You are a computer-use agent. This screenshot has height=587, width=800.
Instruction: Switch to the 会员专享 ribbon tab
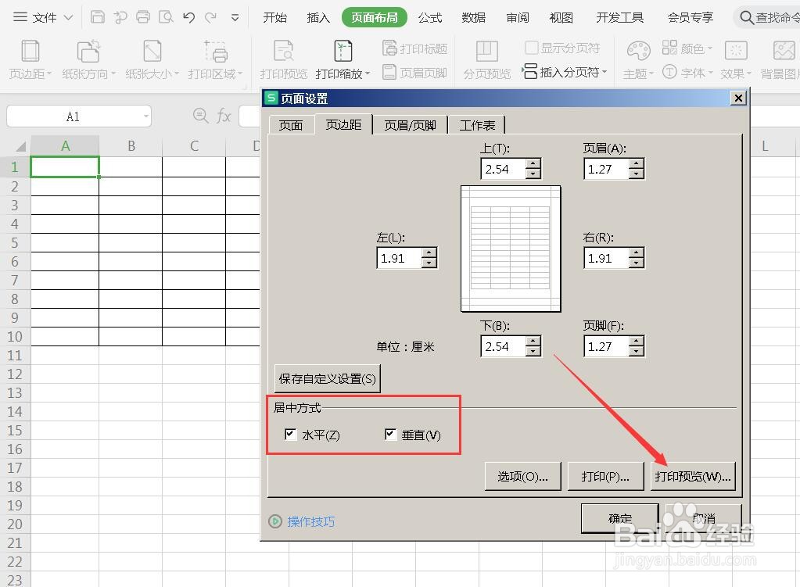(x=691, y=18)
